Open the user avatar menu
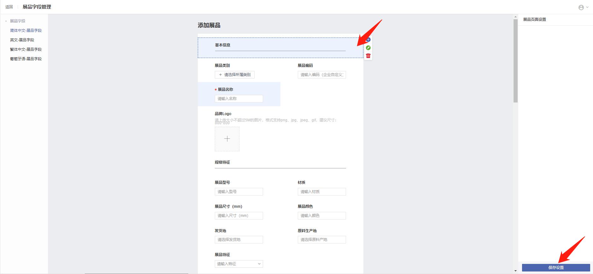This screenshot has height=274, width=593. (581, 7)
